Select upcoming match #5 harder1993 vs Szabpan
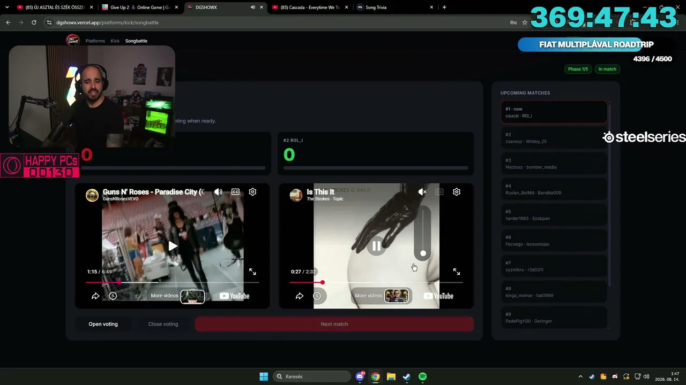 coord(554,215)
